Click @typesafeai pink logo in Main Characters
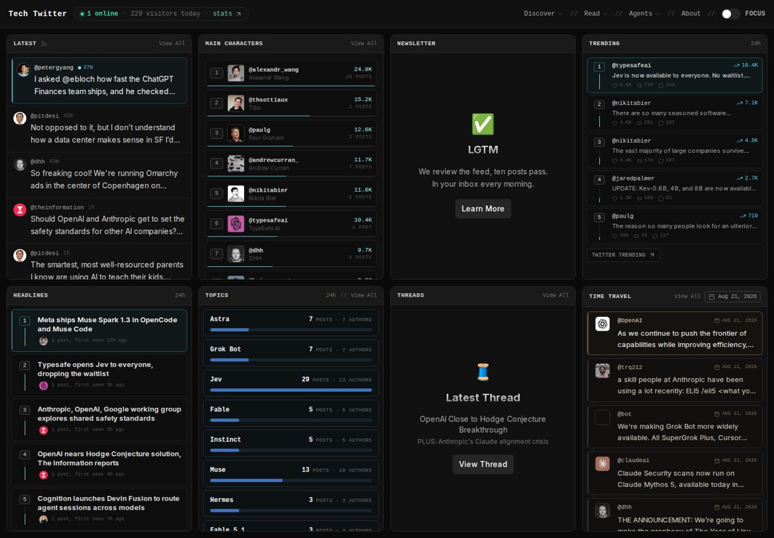This screenshot has height=538, width=774. pos(236,224)
